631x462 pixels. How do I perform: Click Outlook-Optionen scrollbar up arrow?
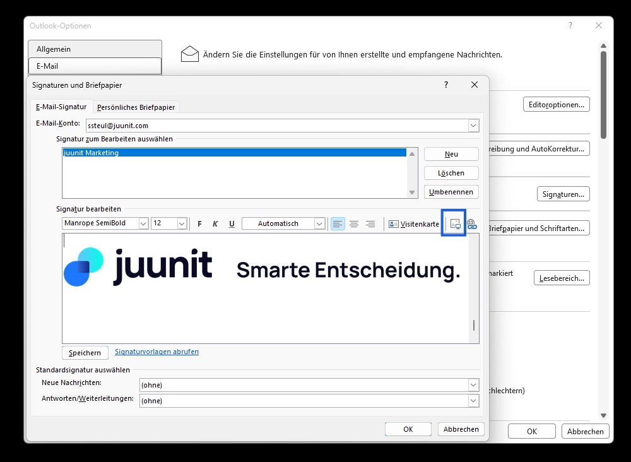pos(604,45)
